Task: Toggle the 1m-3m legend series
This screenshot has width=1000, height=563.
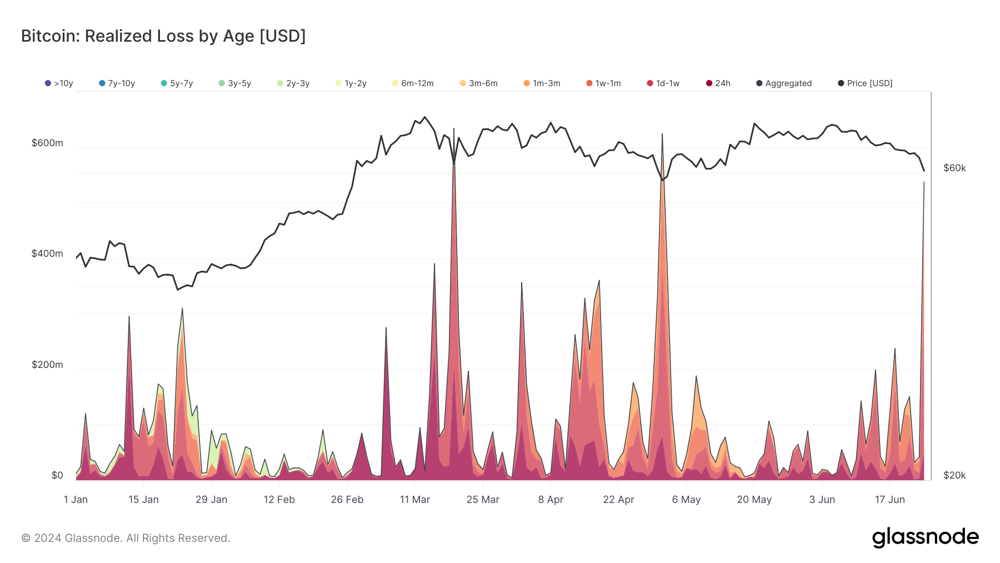Action: click(x=542, y=83)
